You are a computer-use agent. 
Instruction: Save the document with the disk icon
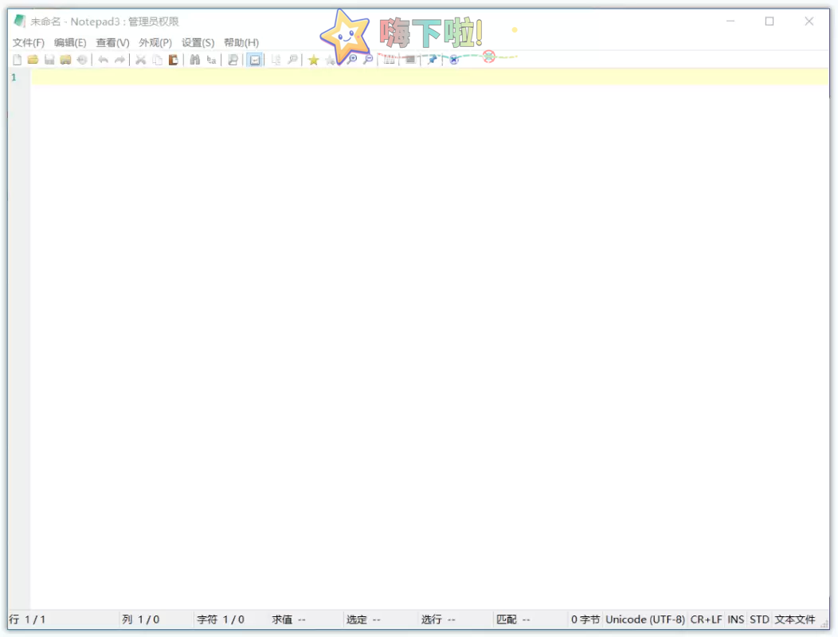click(49, 60)
